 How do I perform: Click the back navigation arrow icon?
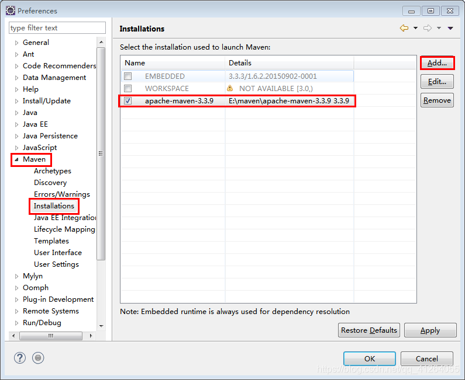point(404,28)
